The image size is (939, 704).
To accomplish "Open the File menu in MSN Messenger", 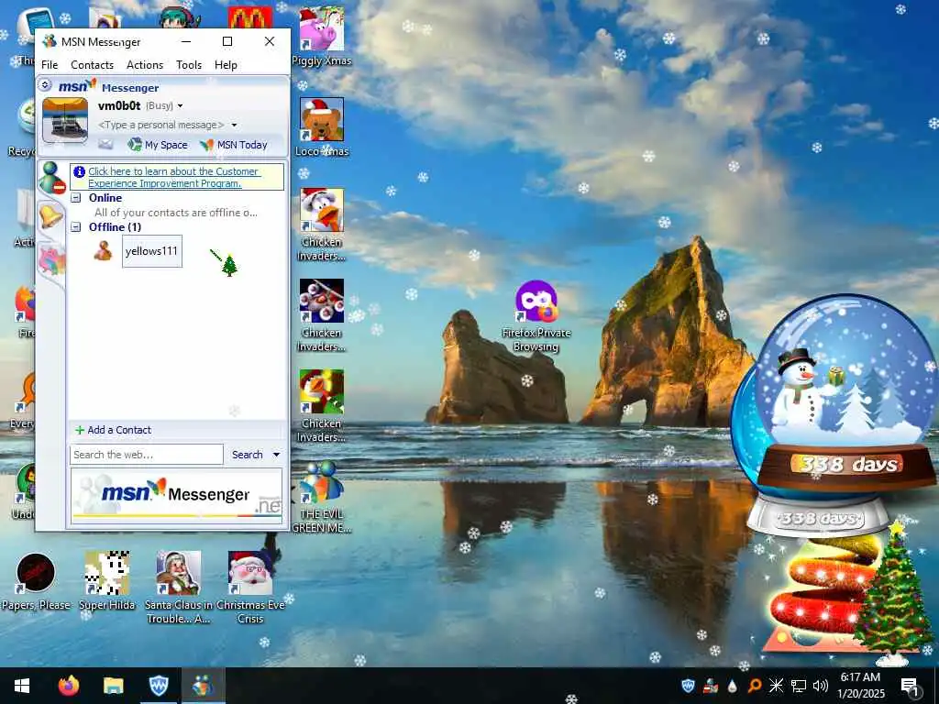I will click(50, 65).
